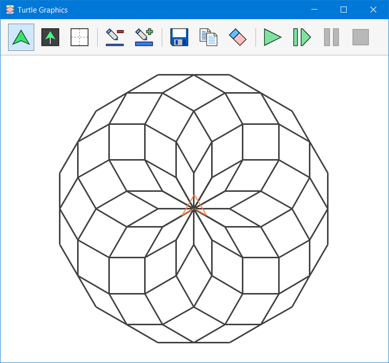
Task: Toggle the axes grid display icon
Action: point(80,37)
